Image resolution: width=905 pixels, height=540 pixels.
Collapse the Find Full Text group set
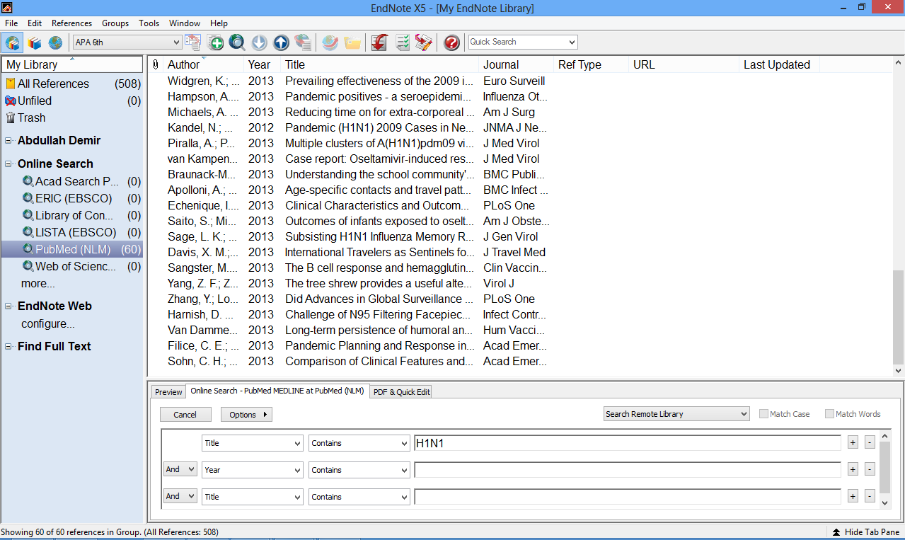[8, 347]
